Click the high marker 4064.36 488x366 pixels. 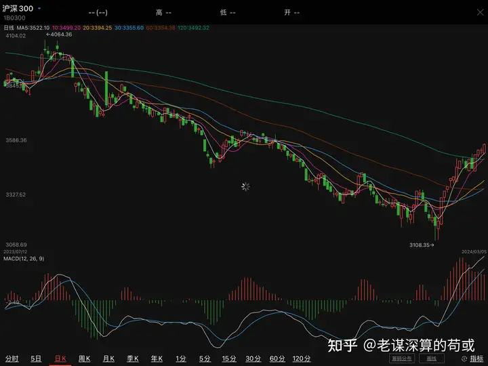59,35
